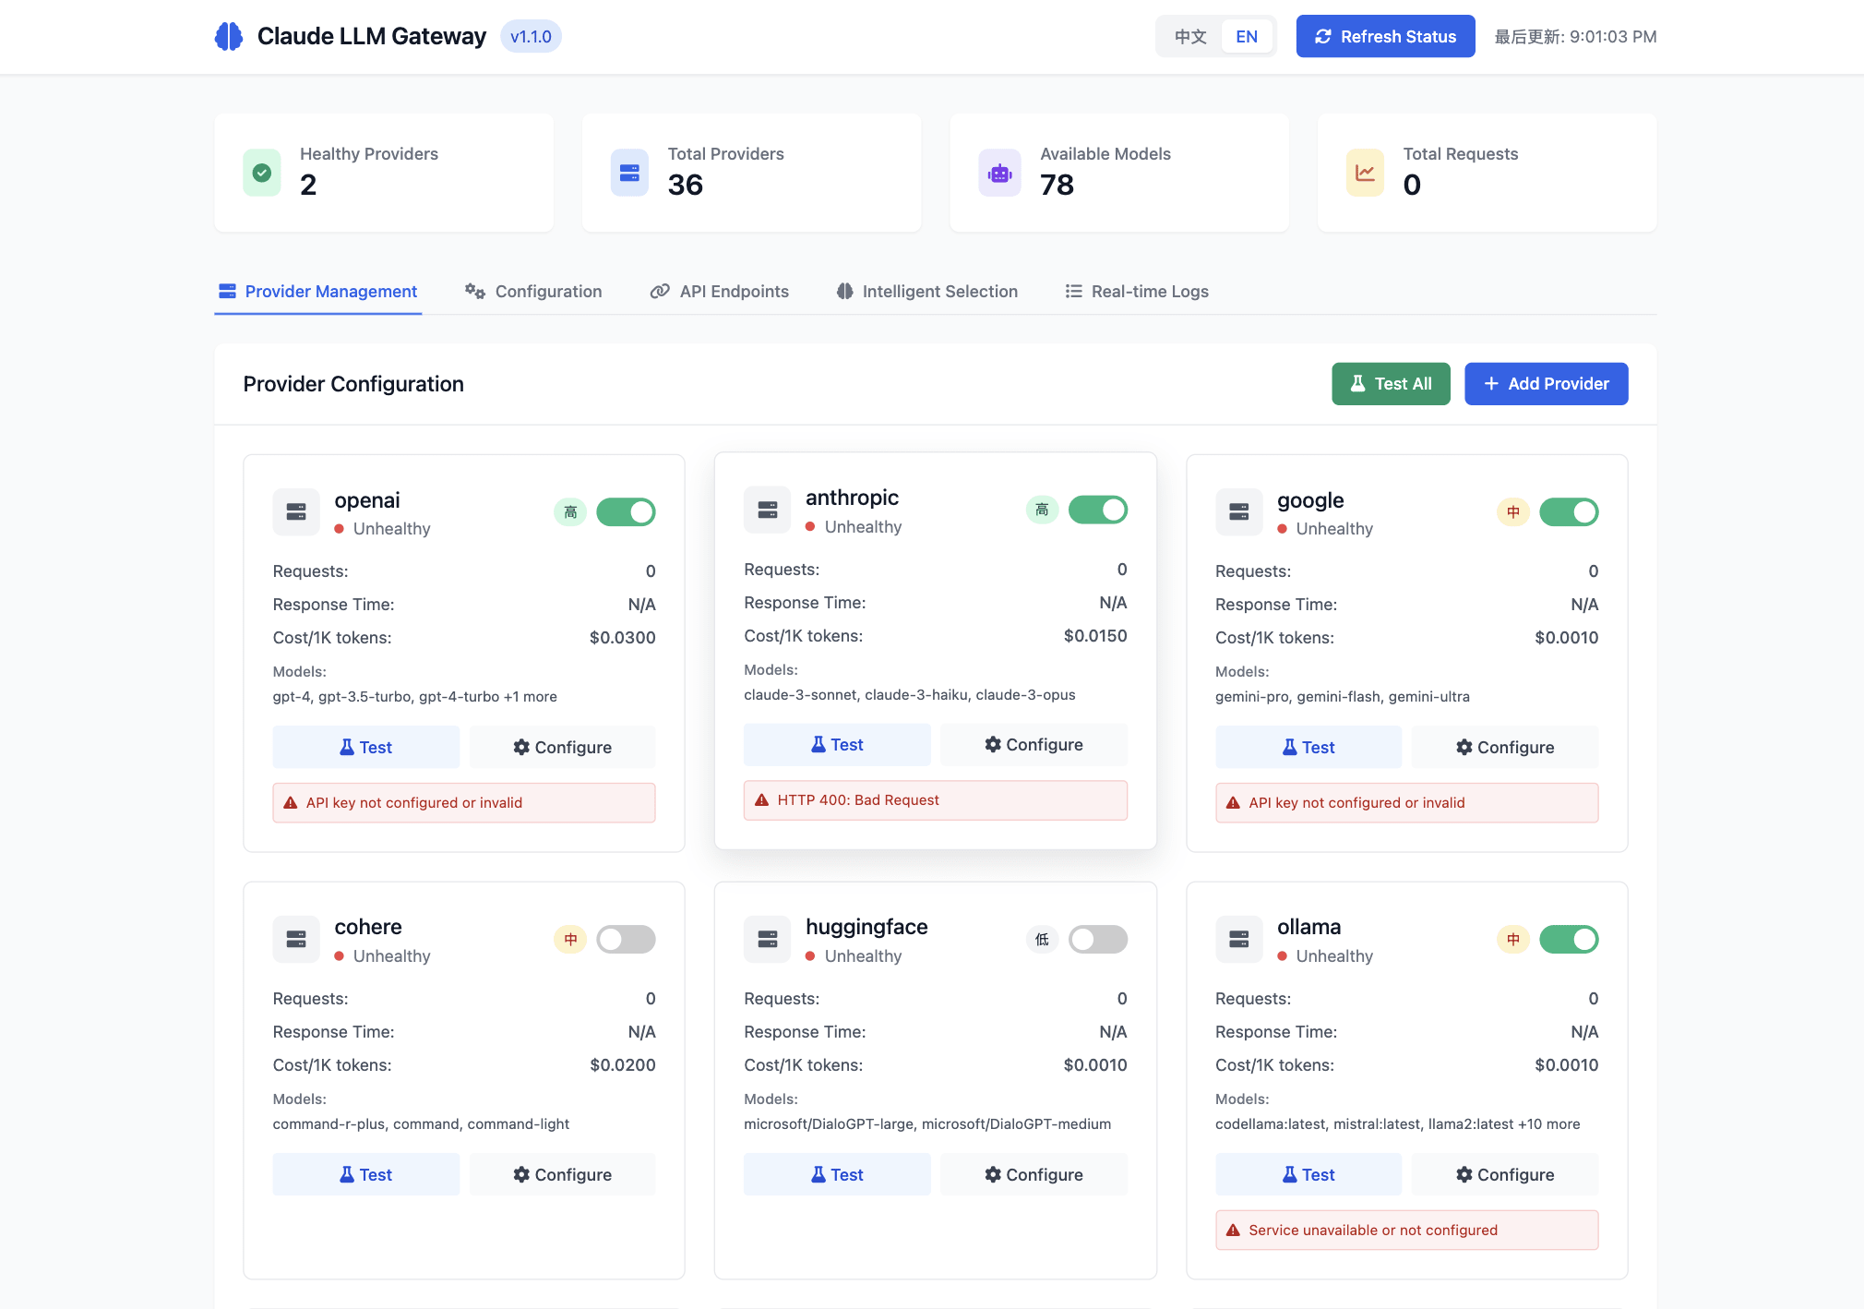
Task: Open the Intelligent Selection view
Action: [926, 291]
